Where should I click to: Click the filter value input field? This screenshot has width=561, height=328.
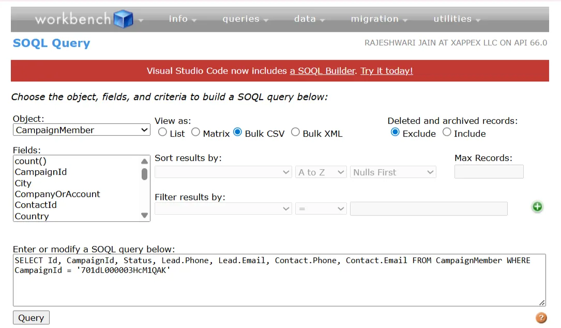429,208
